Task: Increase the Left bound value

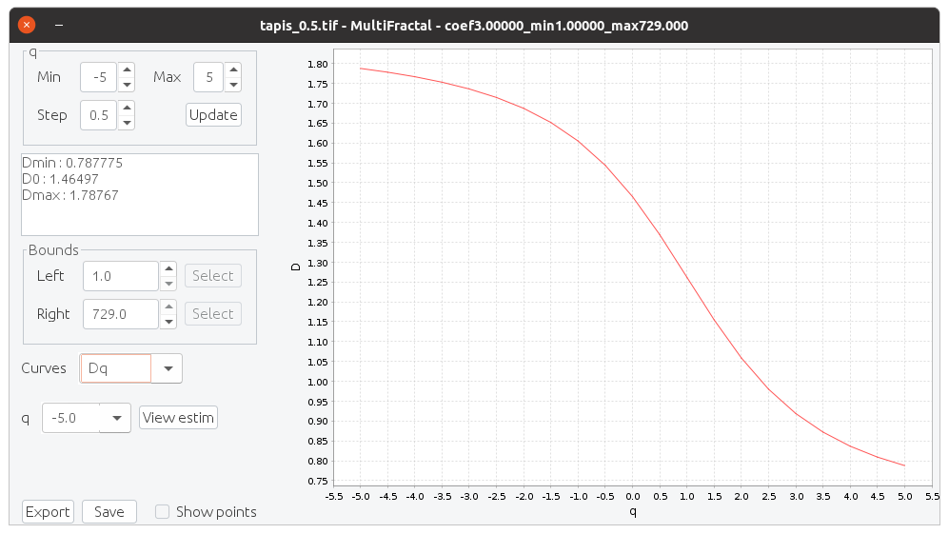Action: click(168, 269)
